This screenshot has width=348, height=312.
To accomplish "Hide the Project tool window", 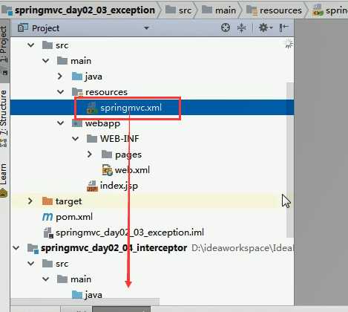I will click(283, 27).
